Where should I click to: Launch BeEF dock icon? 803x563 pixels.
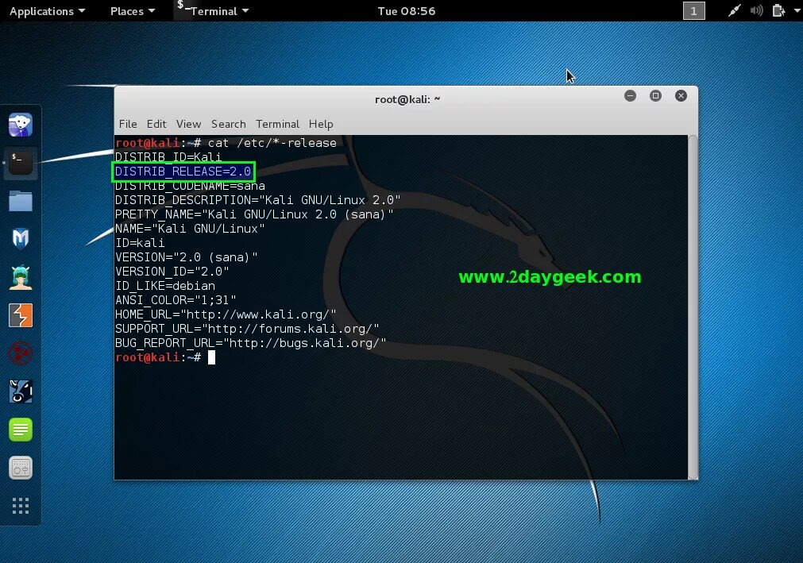[x=21, y=391]
